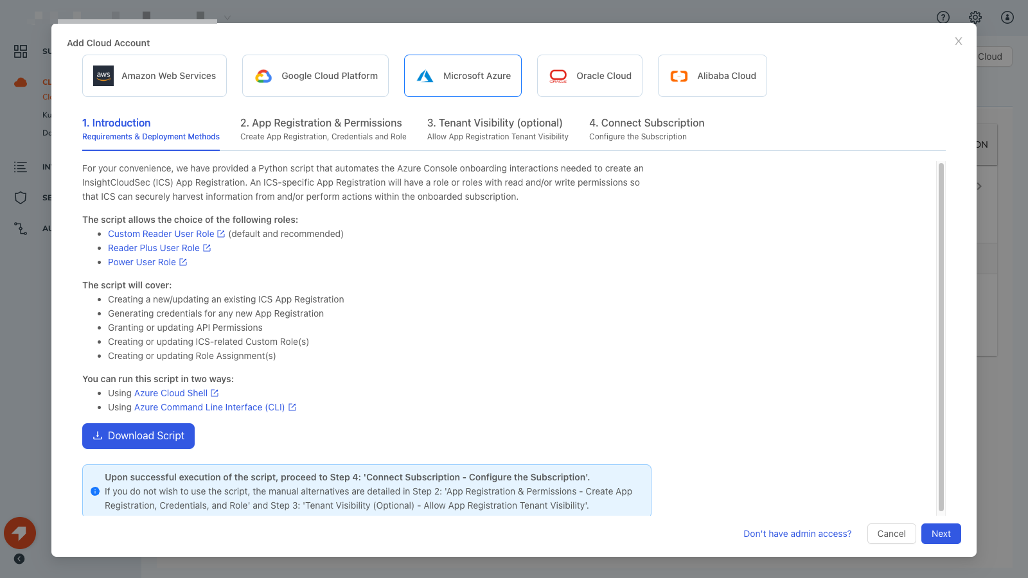Click the orange launcher circle icon
Image resolution: width=1028 pixels, height=578 pixels.
(20, 533)
